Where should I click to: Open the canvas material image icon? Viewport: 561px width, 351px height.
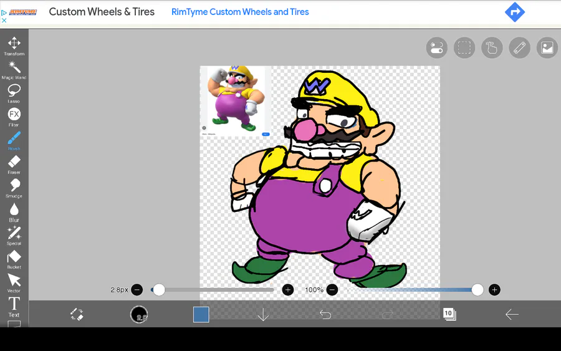547,47
